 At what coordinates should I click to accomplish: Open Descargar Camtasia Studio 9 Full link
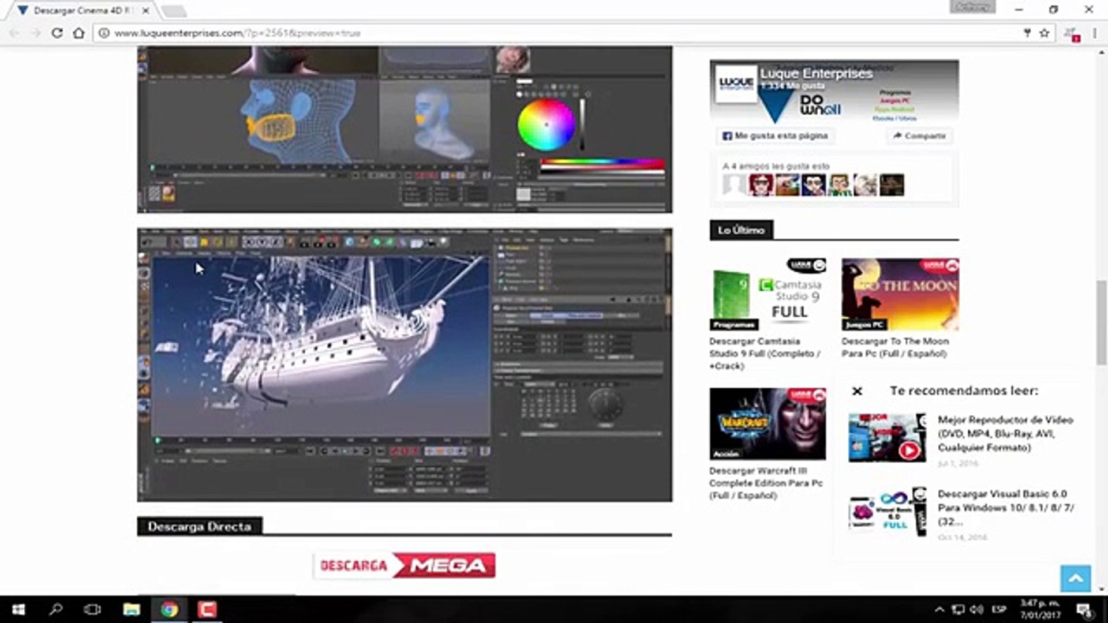765,354
